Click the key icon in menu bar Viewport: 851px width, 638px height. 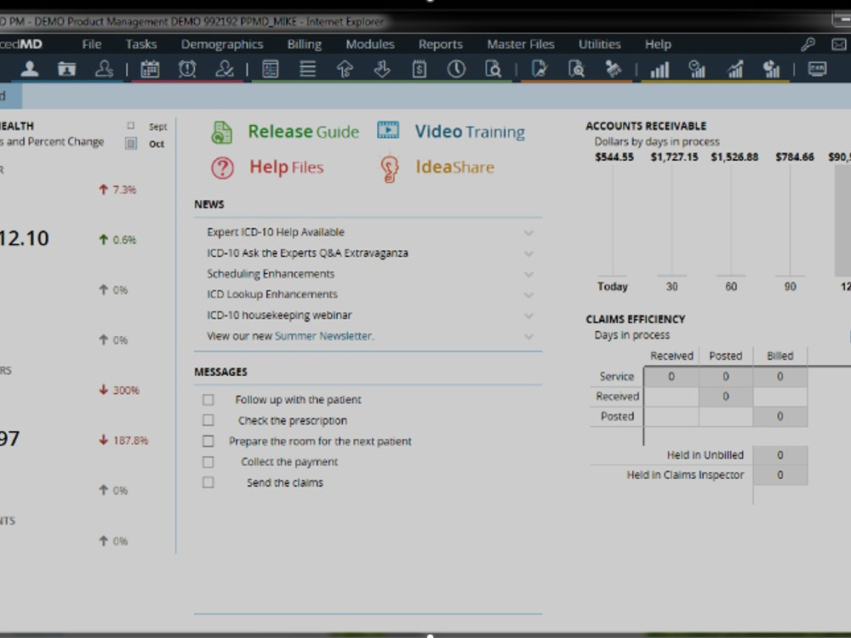pyautogui.click(x=808, y=44)
